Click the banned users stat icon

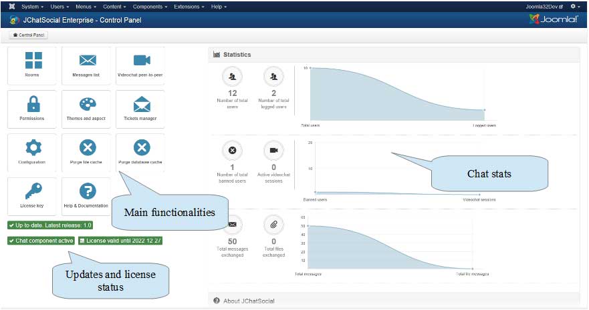click(233, 151)
